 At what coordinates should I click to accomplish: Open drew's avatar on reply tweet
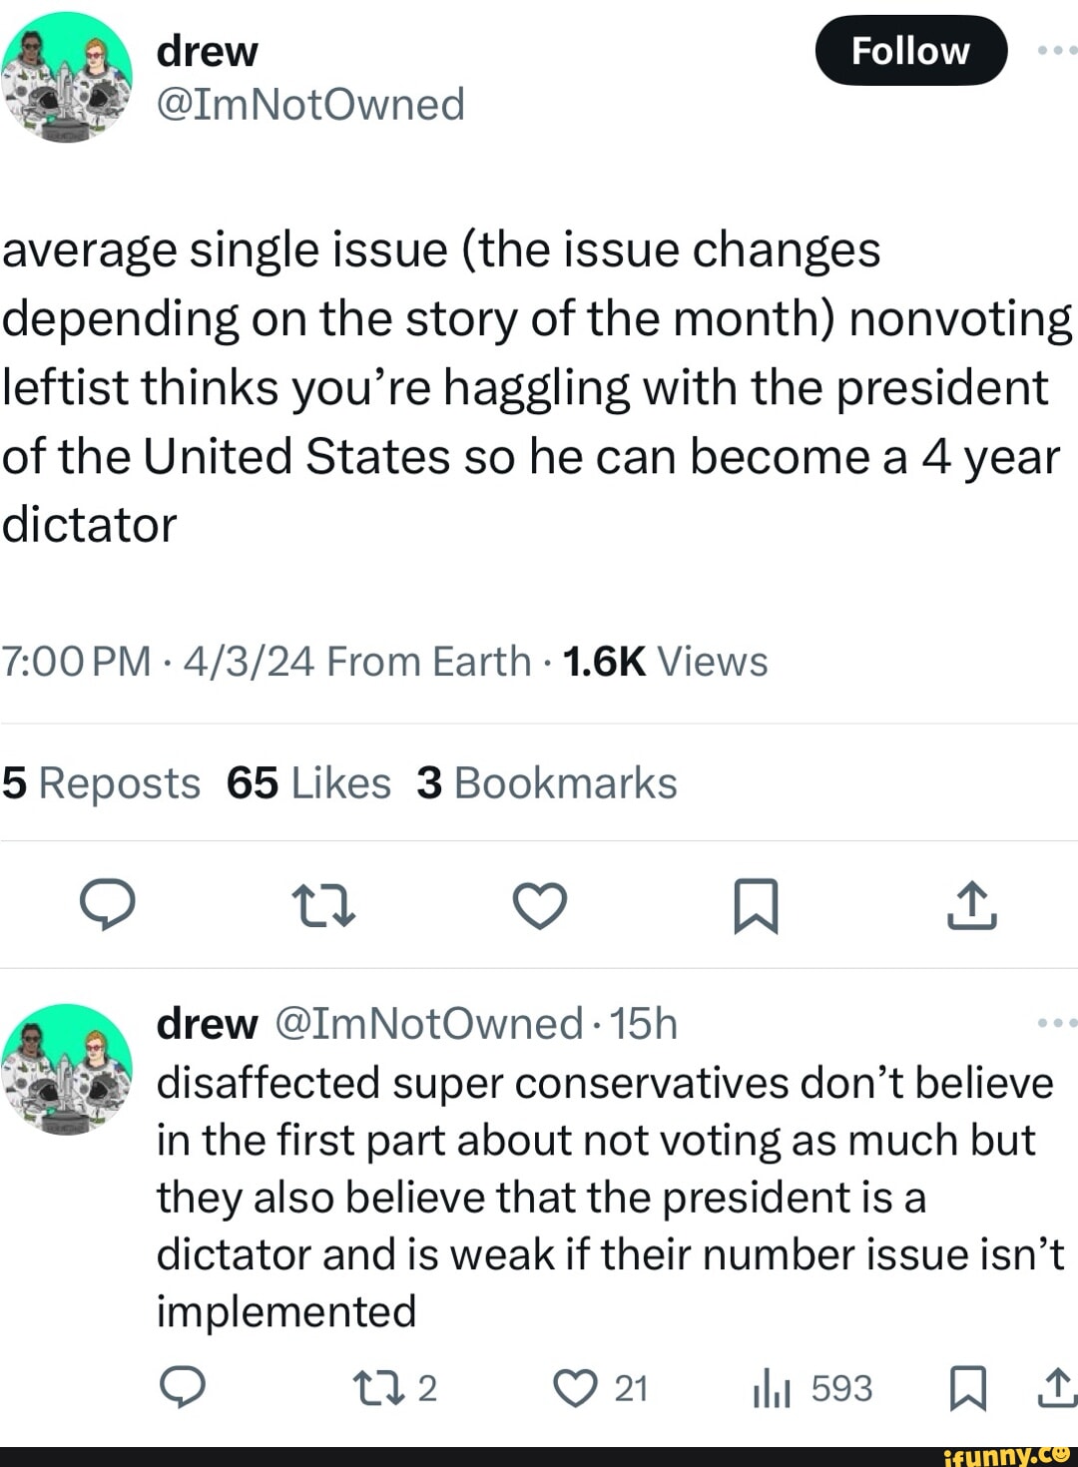(x=67, y=1068)
